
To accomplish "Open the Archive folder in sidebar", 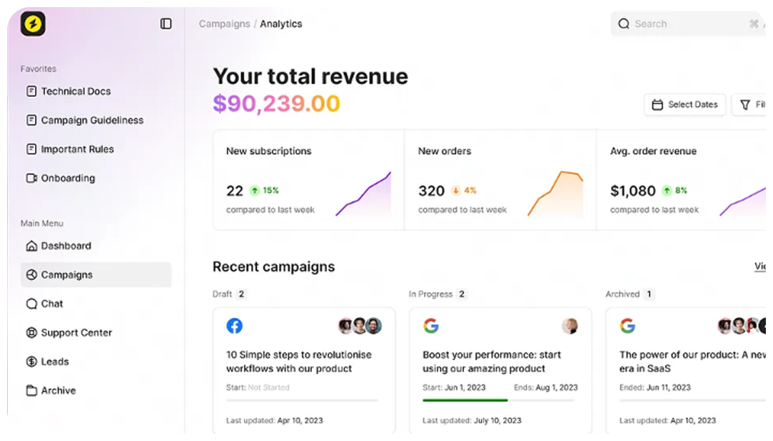I will coord(58,390).
